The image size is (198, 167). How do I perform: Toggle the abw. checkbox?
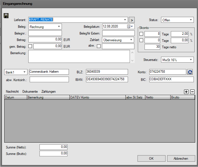99,46
